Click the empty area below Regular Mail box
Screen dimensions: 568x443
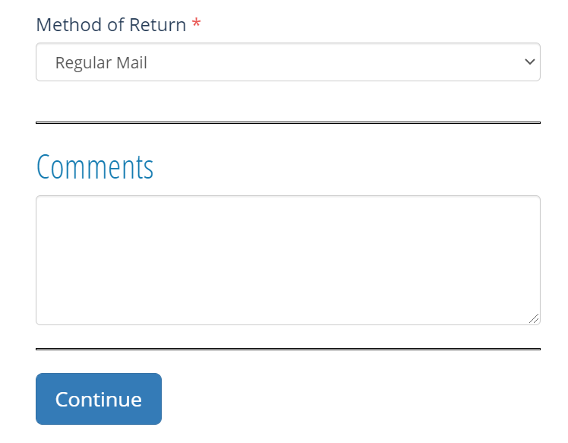tap(288, 102)
